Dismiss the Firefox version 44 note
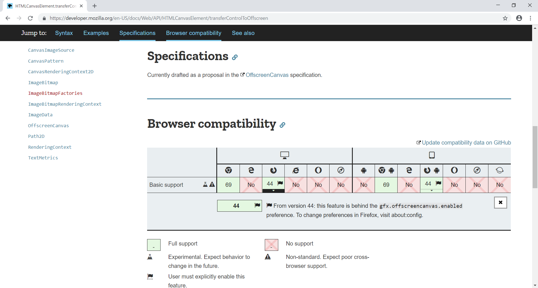538x288 pixels. pyautogui.click(x=500, y=202)
